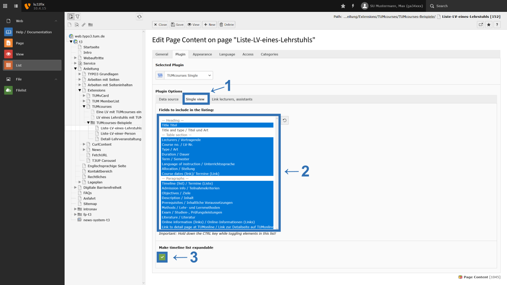Viewport: 507px width, 285px height.
Task: Expand TYPO3 Grundlagen tree node
Action: pyautogui.click(x=80, y=74)
